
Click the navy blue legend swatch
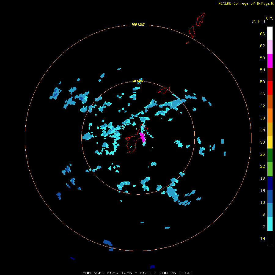pyautogui.click(x=270, y=183)
